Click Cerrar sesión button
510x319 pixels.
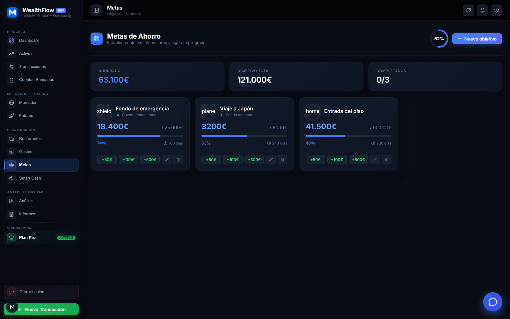(41, 292)
